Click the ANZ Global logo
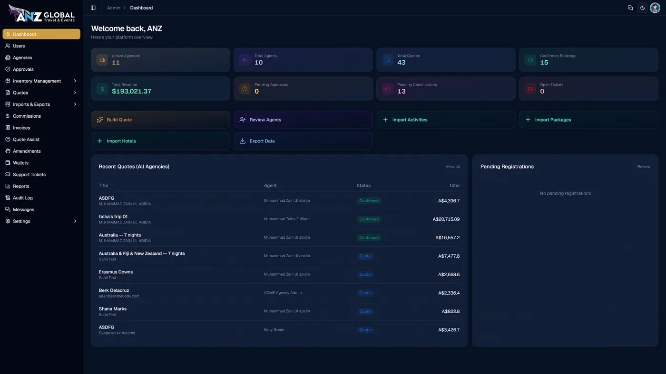 pos(41,14)
